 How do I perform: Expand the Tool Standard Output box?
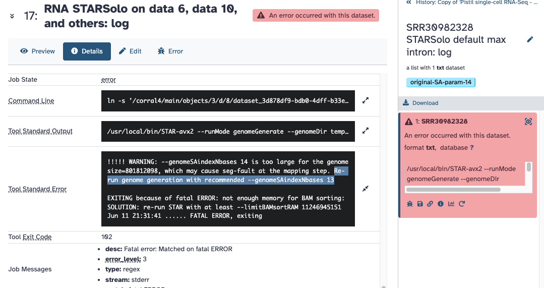366,131
